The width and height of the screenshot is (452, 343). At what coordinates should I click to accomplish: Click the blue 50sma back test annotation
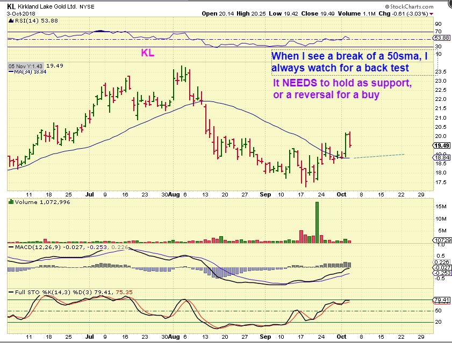click(349, 62)
